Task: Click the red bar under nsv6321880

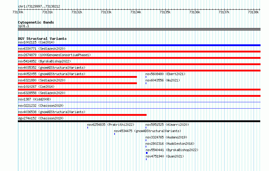Action: [77, 83]
